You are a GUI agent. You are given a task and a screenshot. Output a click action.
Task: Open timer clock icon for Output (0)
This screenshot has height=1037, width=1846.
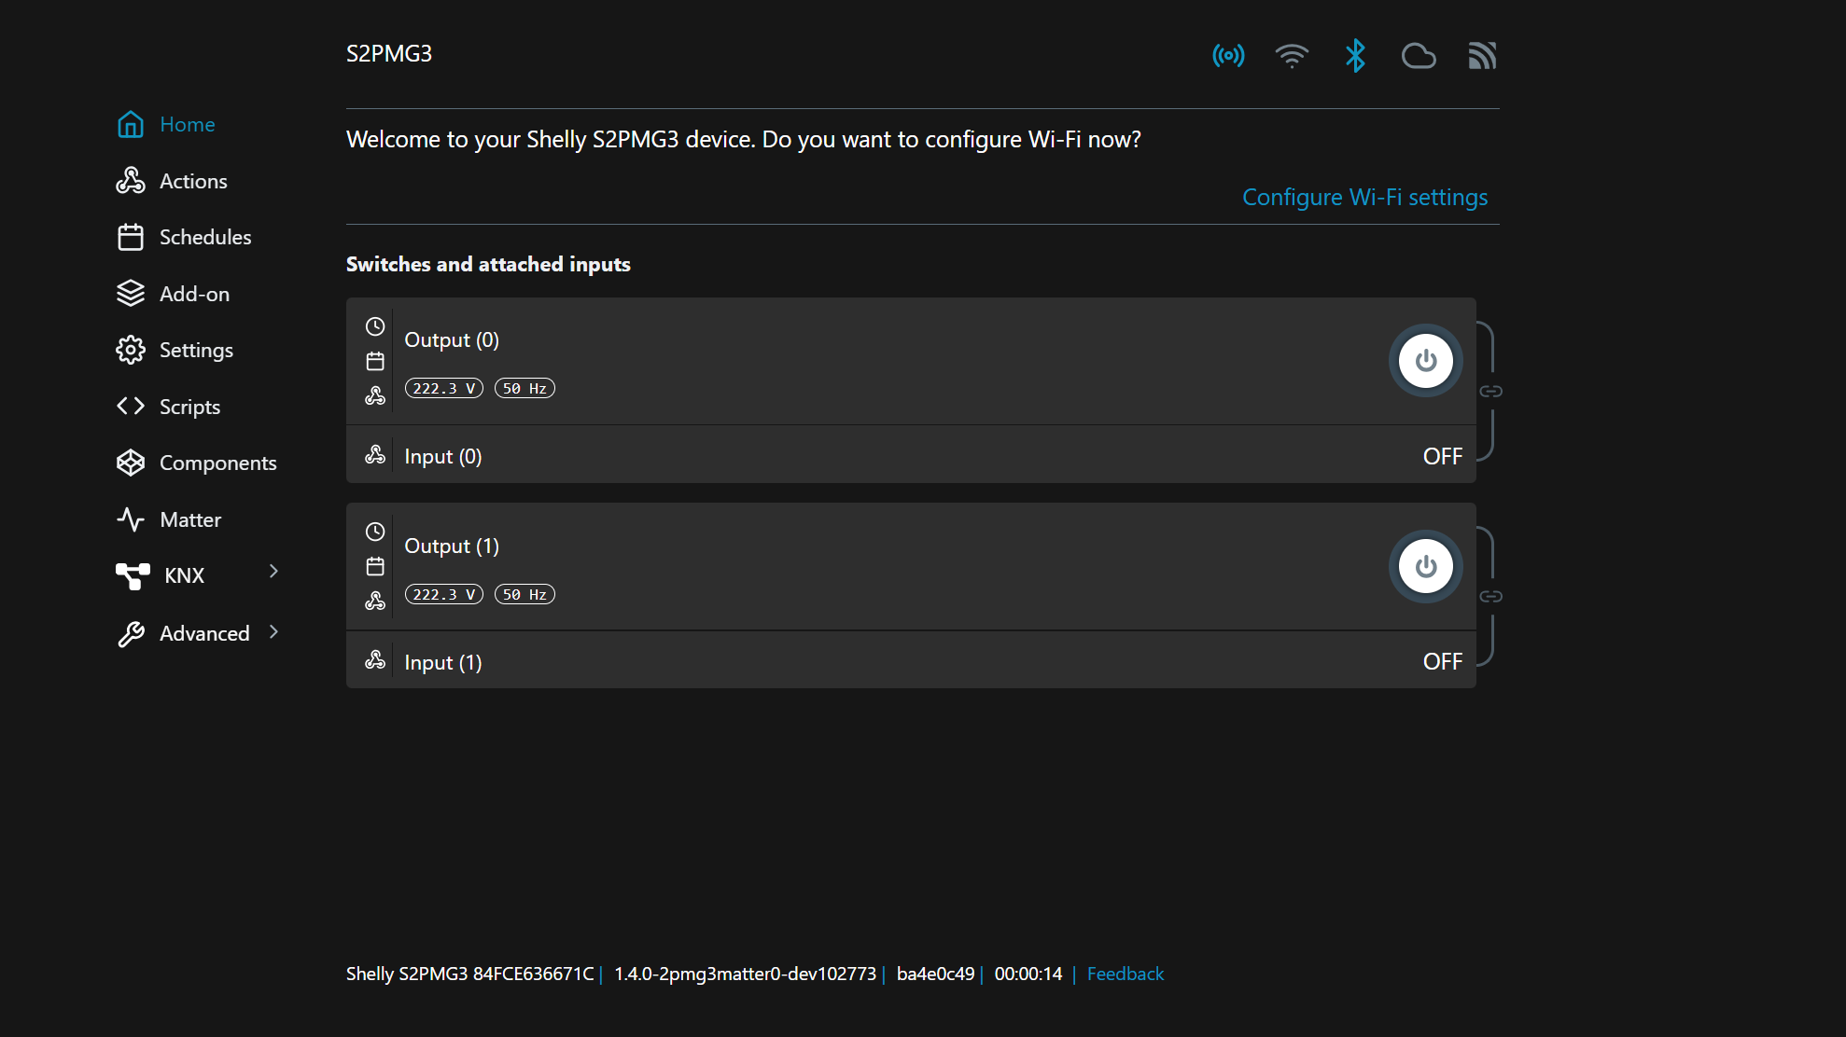(x=375, y=326)
